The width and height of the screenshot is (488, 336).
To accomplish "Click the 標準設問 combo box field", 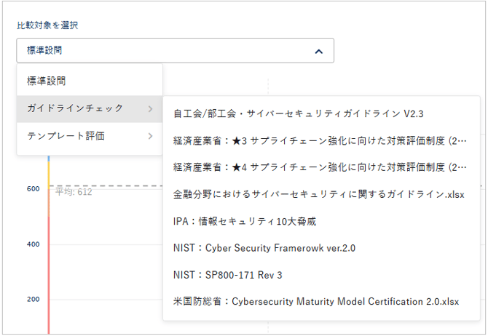I will [176, 51].
